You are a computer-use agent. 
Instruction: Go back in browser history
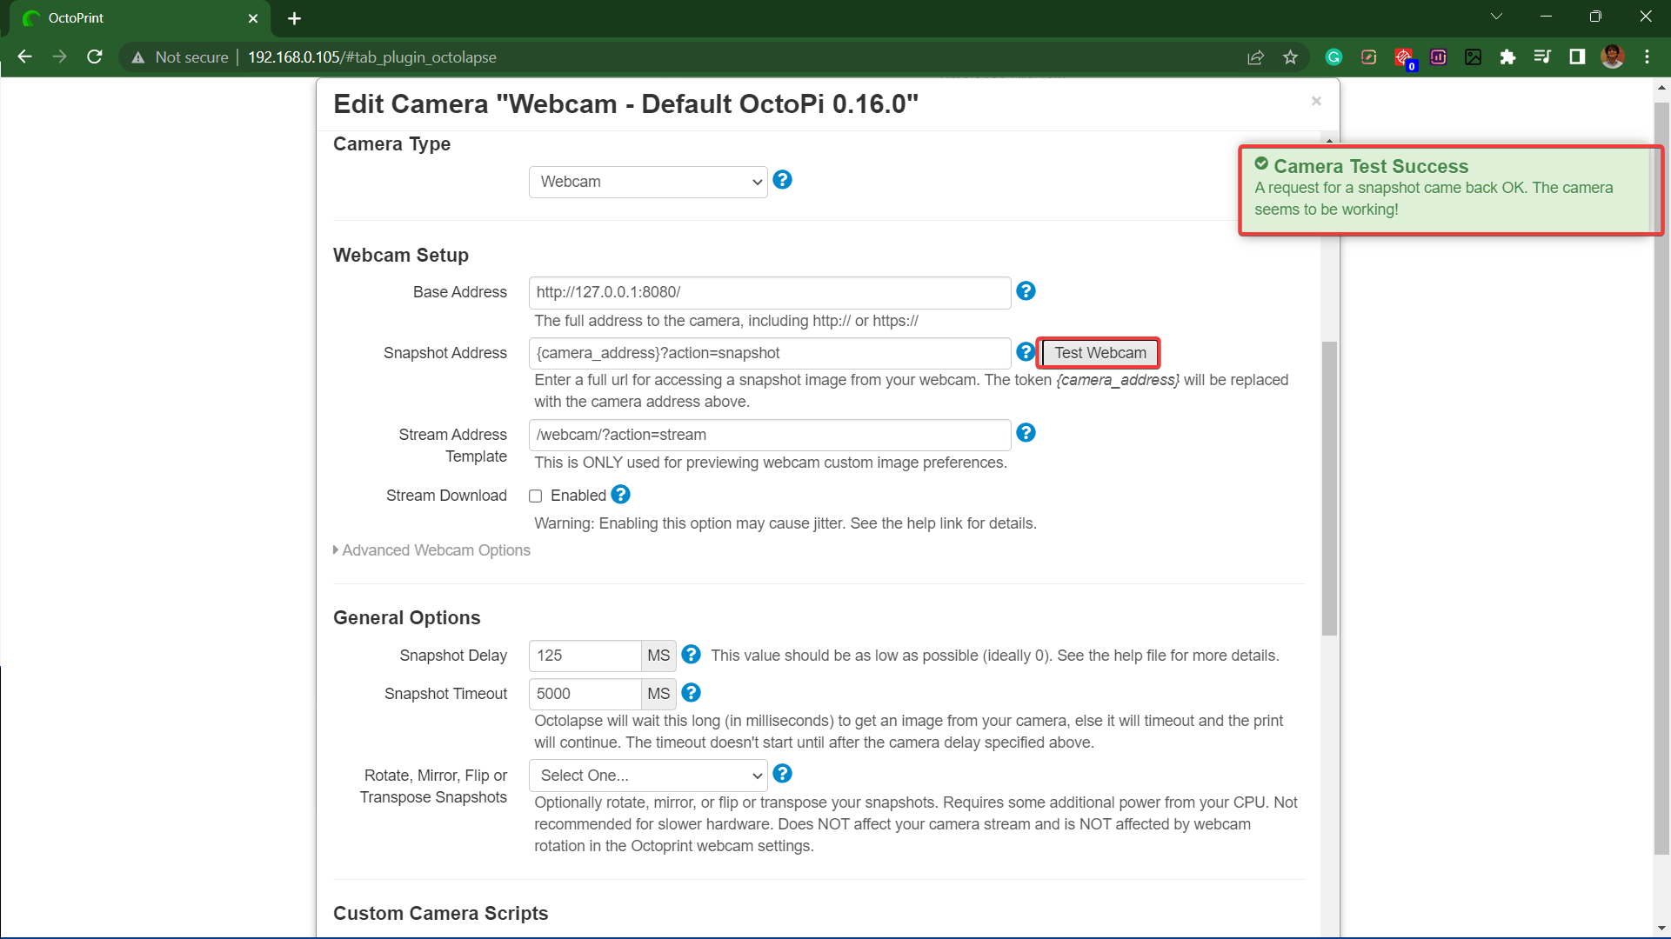click(25, 57)
